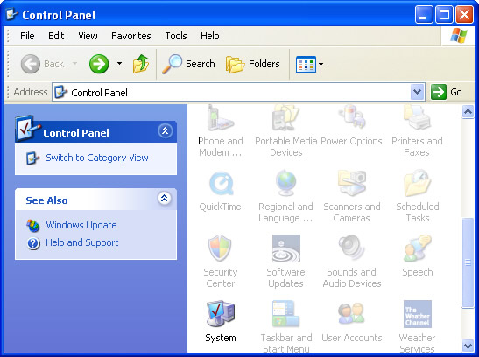Viewport: 479px width, 357px height.
Task: Open Weather Services icon
Action: (x=418, y=314)
